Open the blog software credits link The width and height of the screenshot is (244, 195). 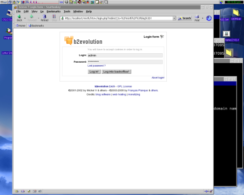click(103, 95)
